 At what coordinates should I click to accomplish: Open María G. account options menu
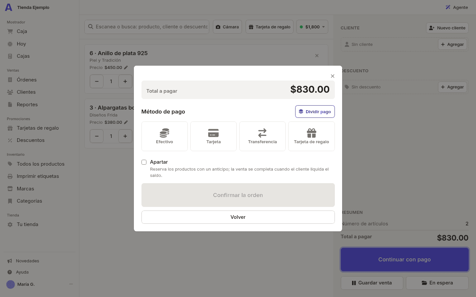71,284
